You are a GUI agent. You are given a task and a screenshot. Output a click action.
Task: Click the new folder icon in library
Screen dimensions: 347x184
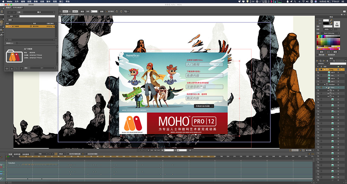[x=17, y=68]
